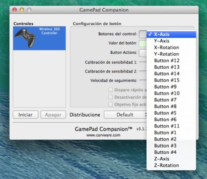Adjust Calibración de sensibilidad 2 slider
This screenshot has width=207, height=179.
(x=143, y=71)
